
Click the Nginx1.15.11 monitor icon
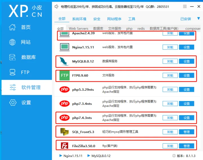[65, 47]
